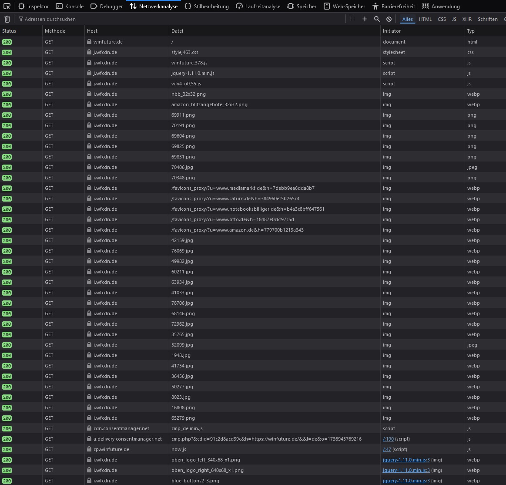The width and height of the screenshot is (506, 485).
Task: Select amazon_blitzangebote_32x32.png request
Action: 253,104
